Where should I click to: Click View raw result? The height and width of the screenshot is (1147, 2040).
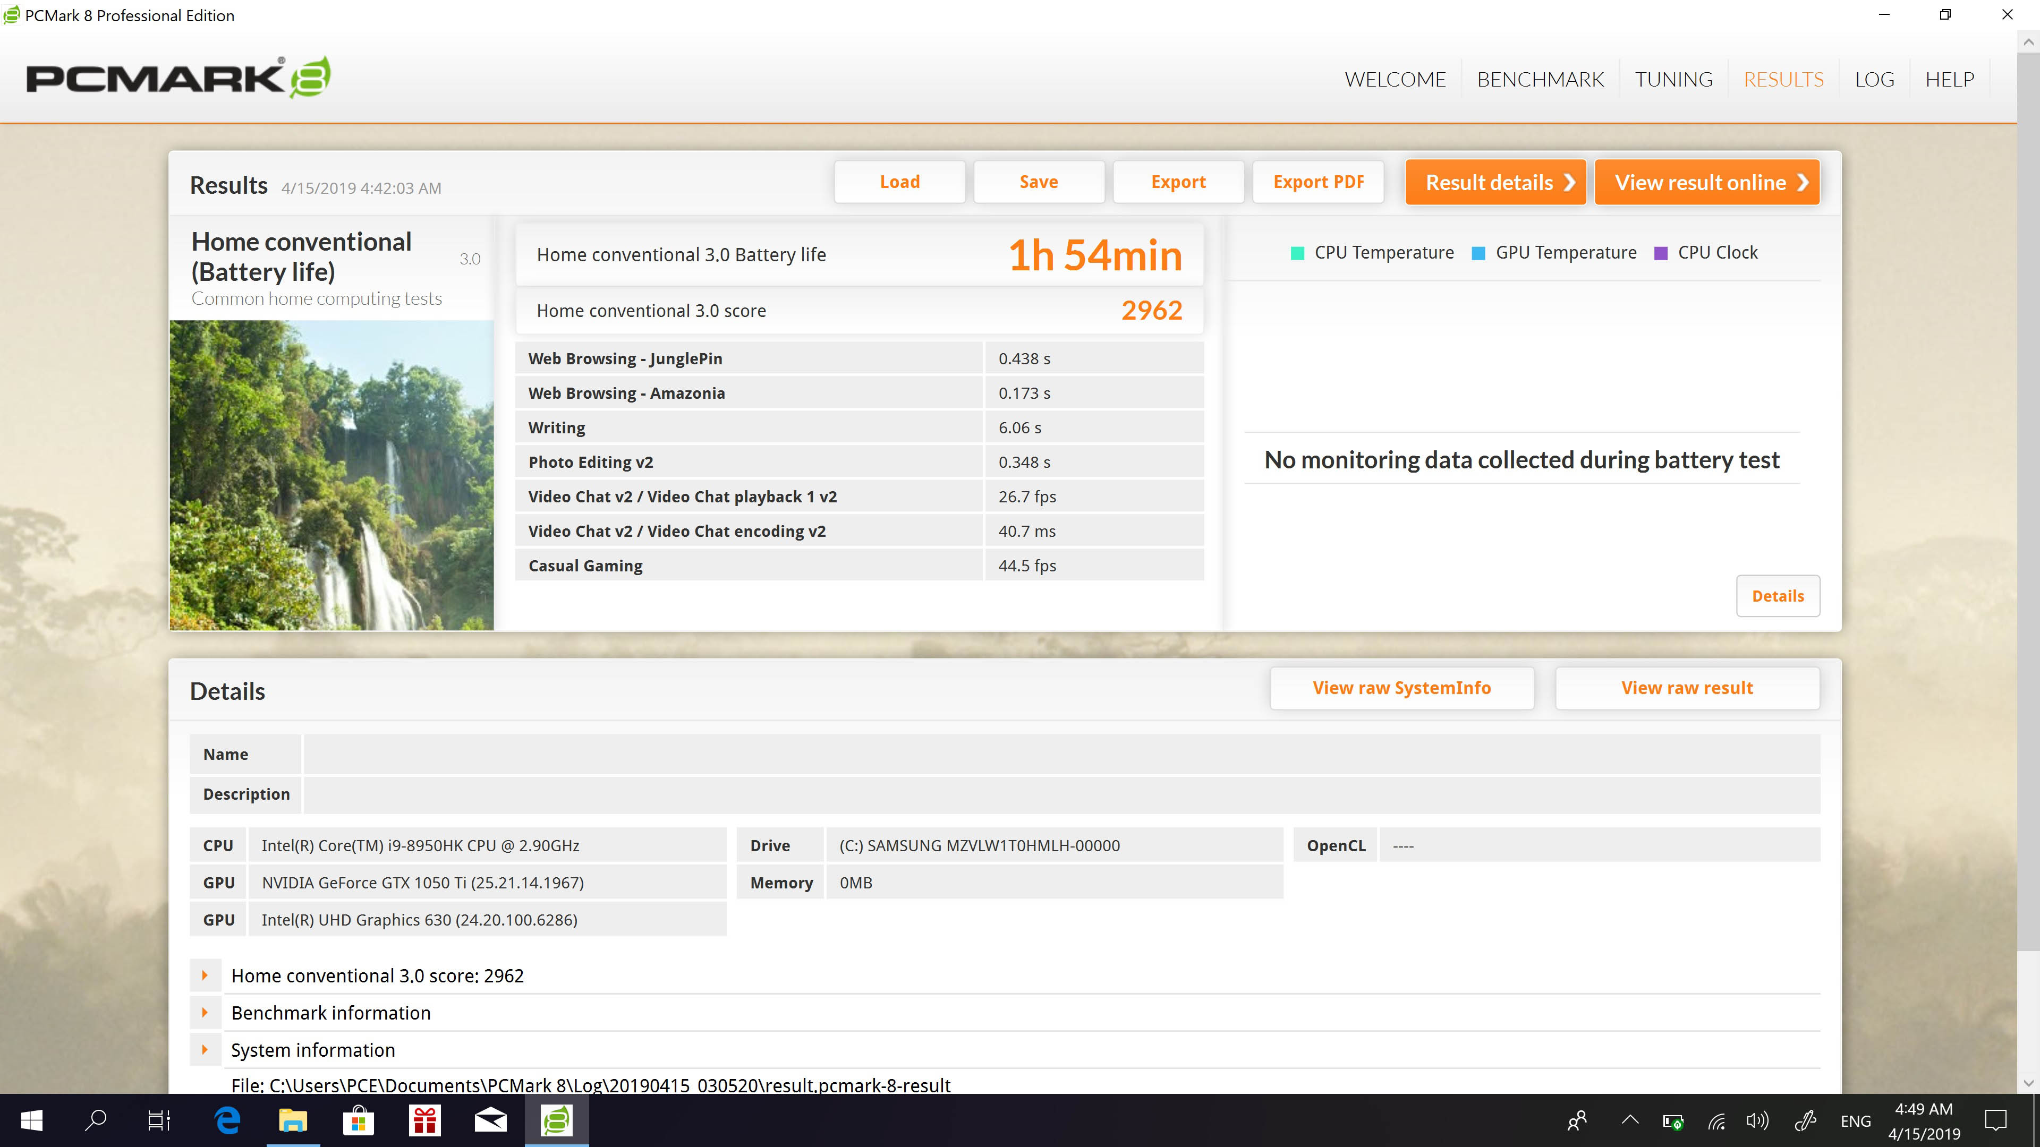[1687, 688]
